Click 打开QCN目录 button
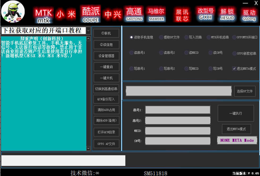260x176 pixels. tap(106, 132)
